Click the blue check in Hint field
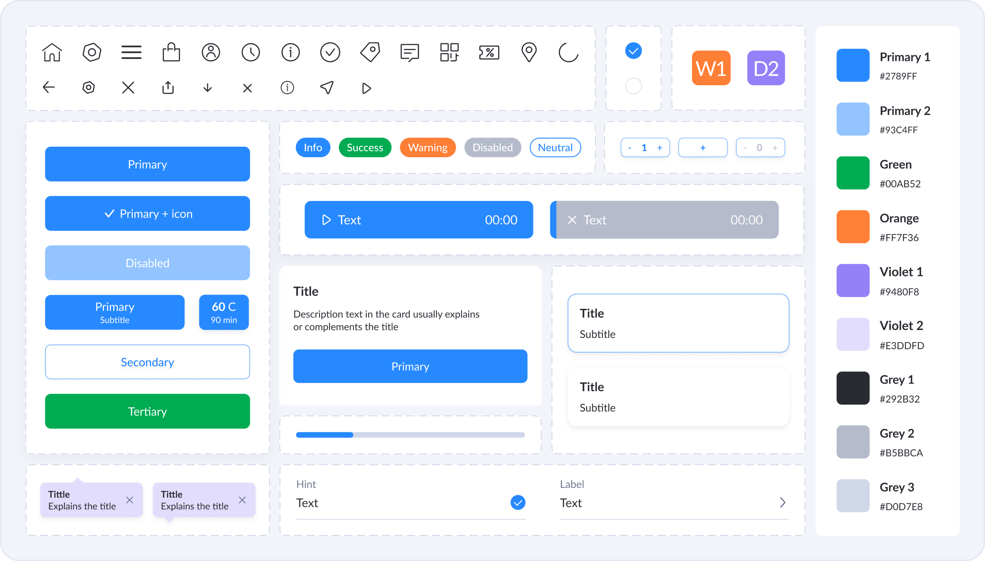 (x=518, y=503)
